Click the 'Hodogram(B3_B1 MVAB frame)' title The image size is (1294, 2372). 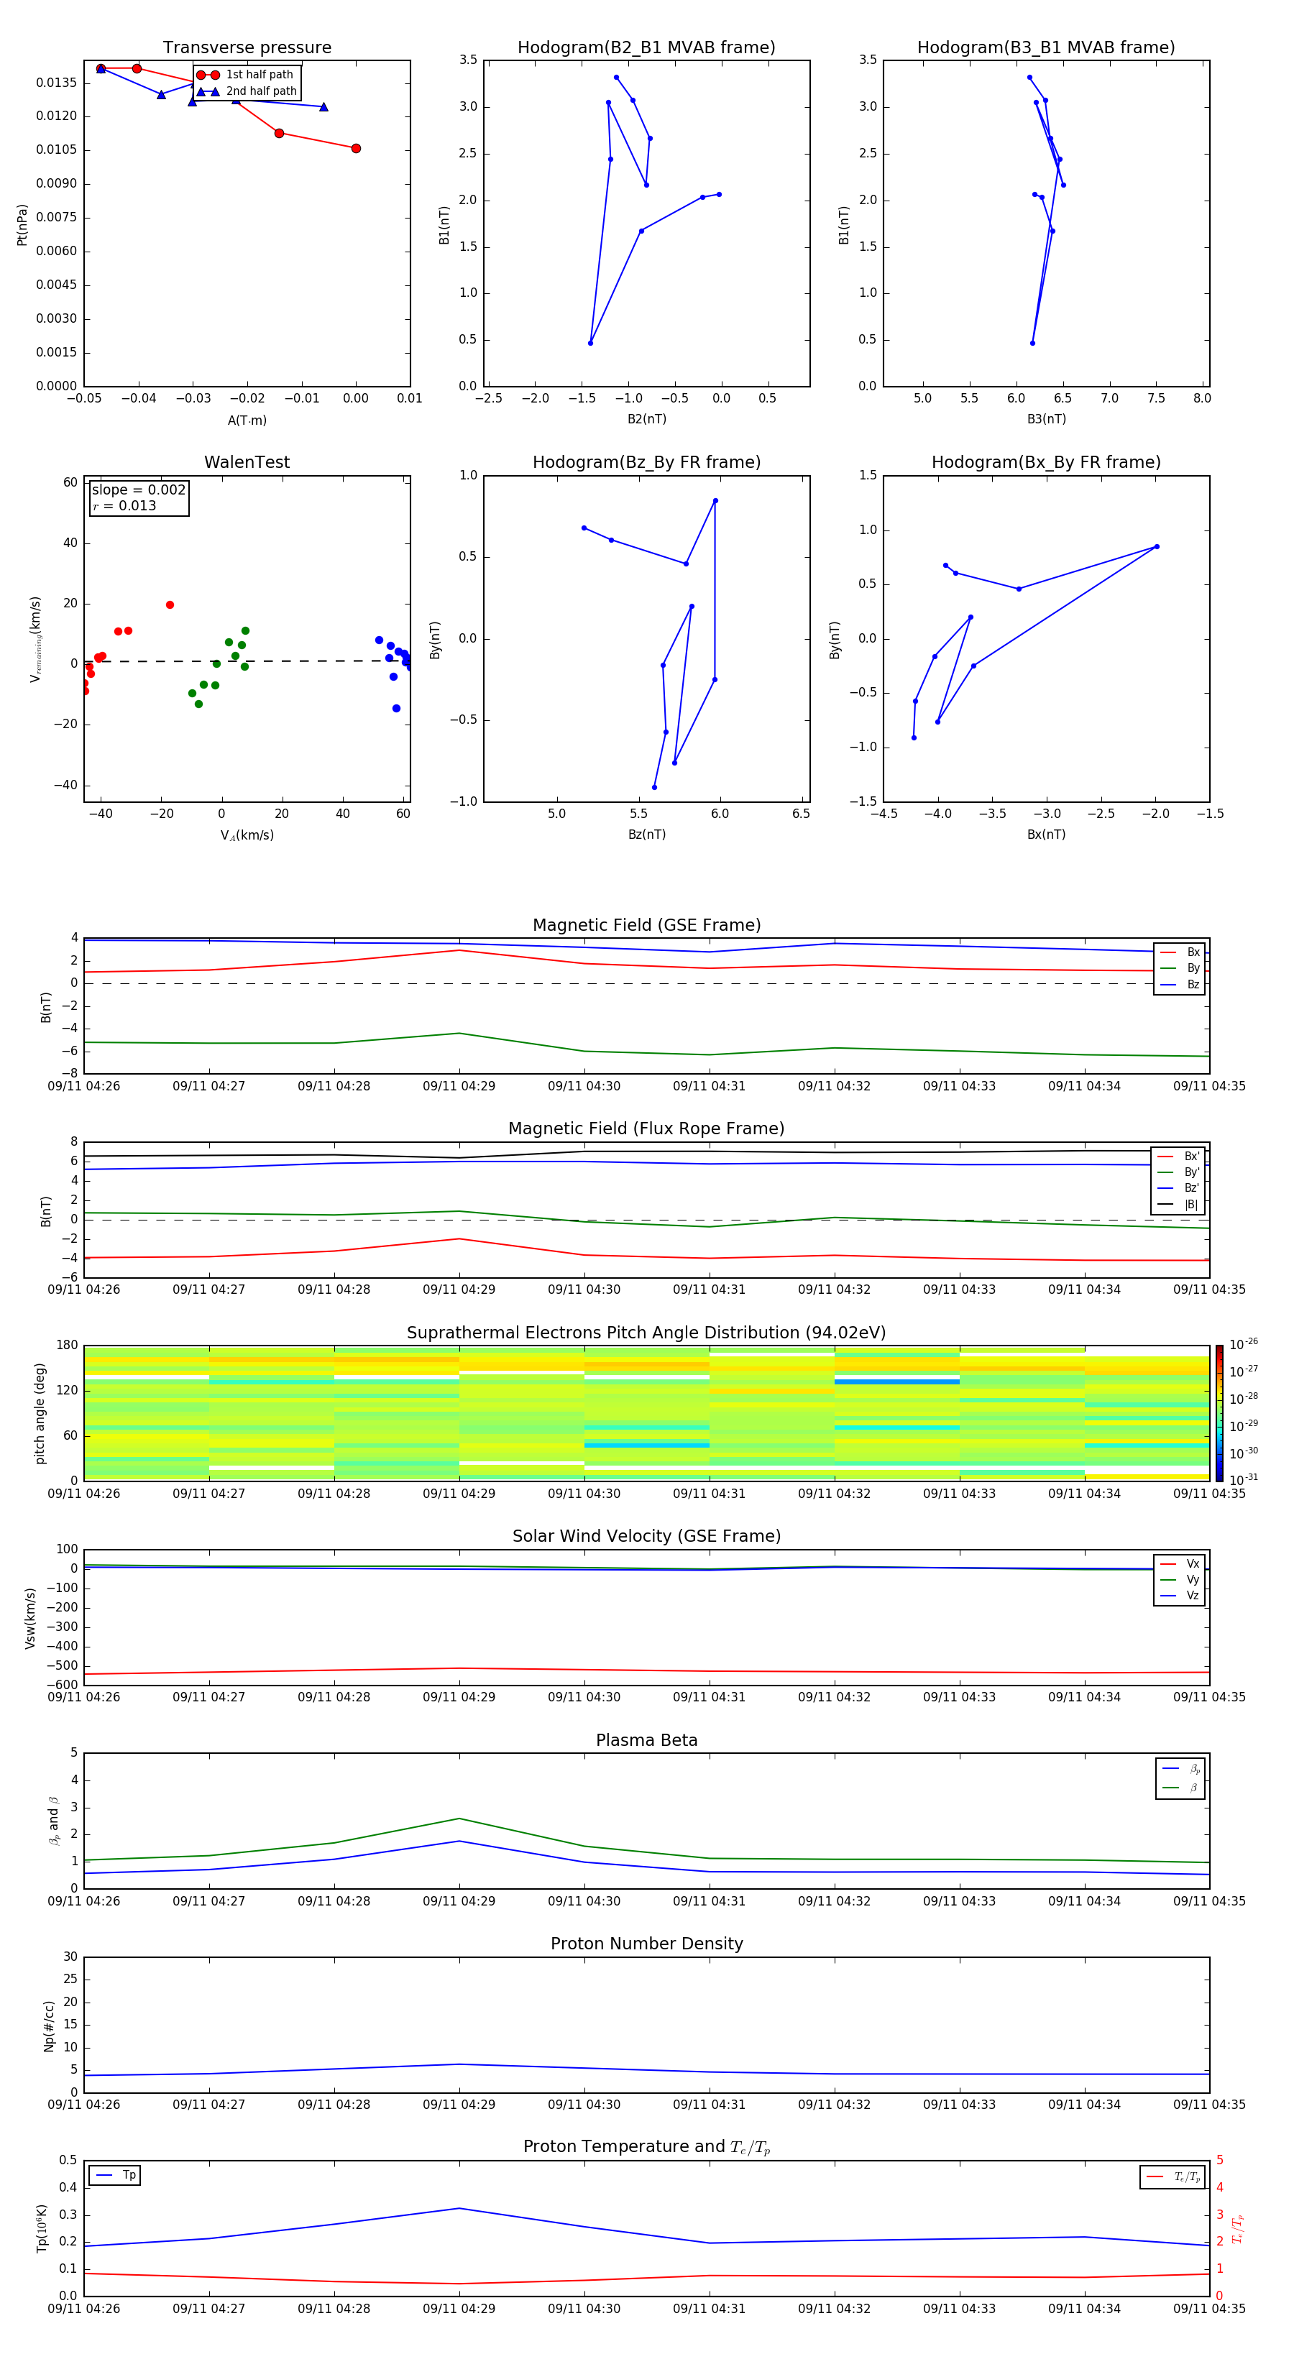pos(1046,47)
